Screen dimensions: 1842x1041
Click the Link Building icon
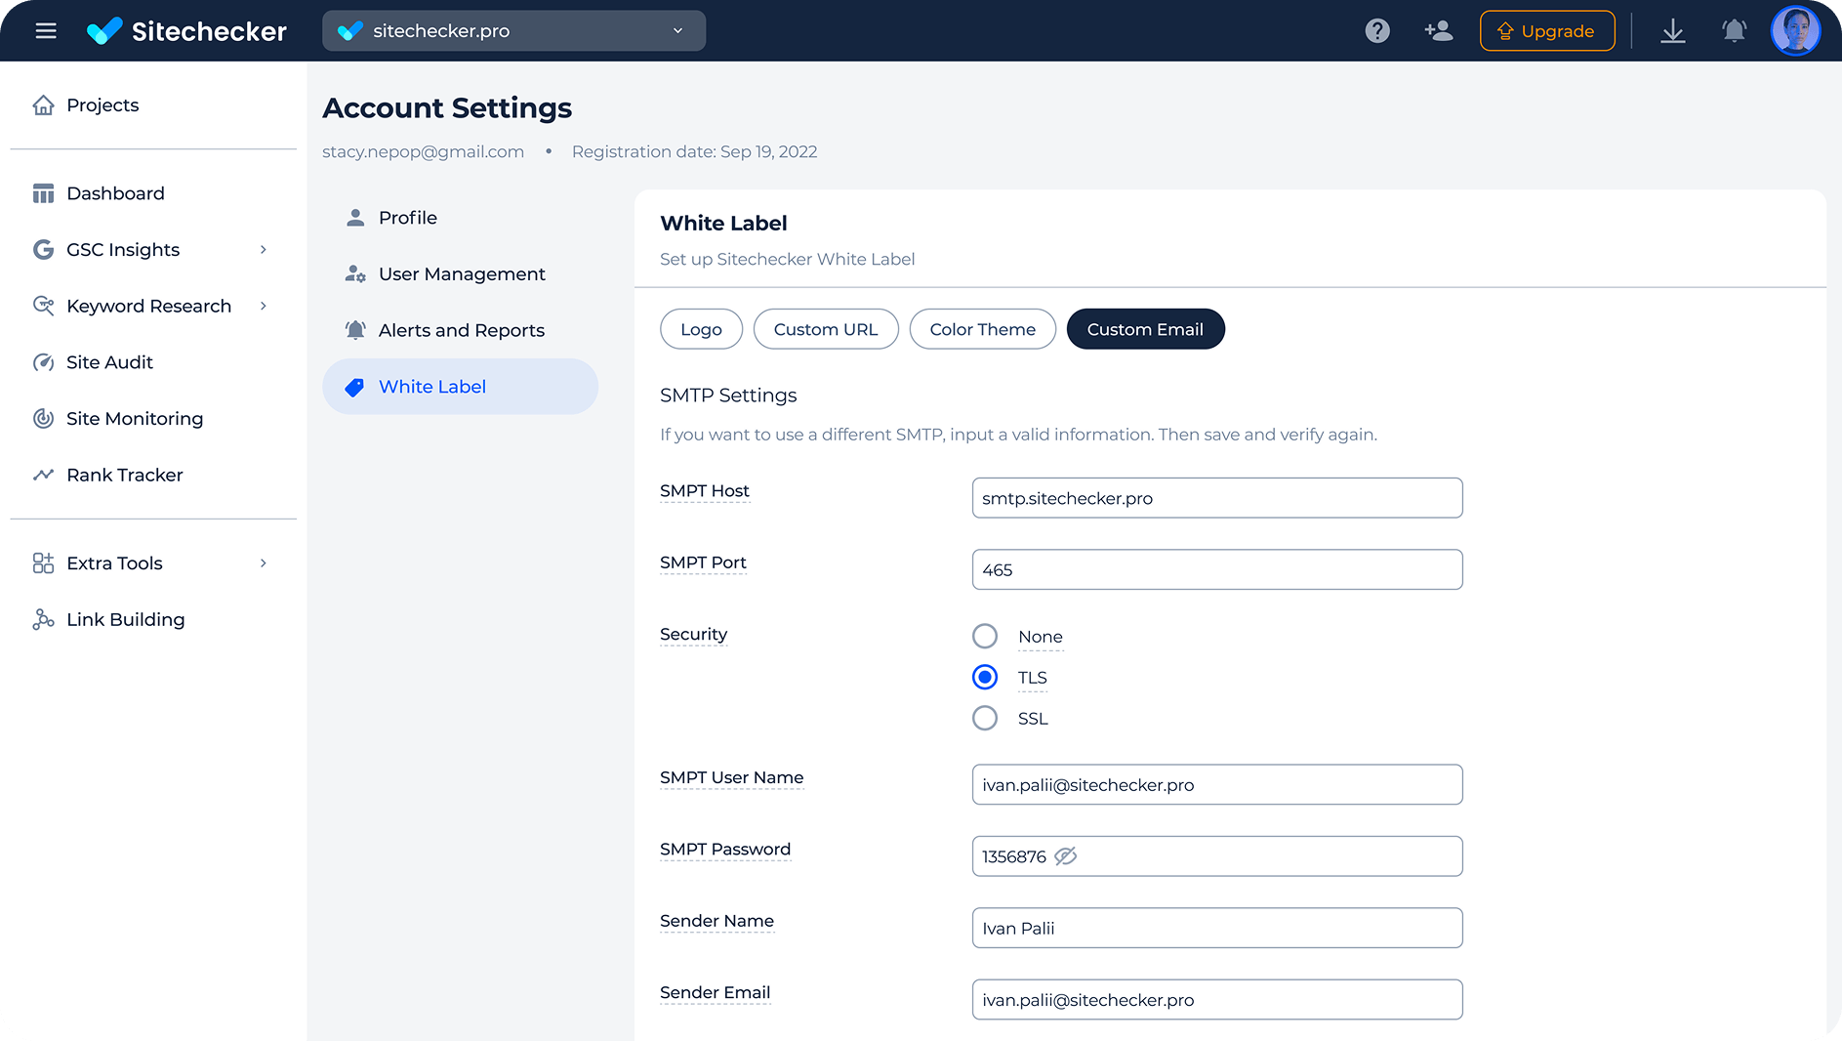(43, 619)
